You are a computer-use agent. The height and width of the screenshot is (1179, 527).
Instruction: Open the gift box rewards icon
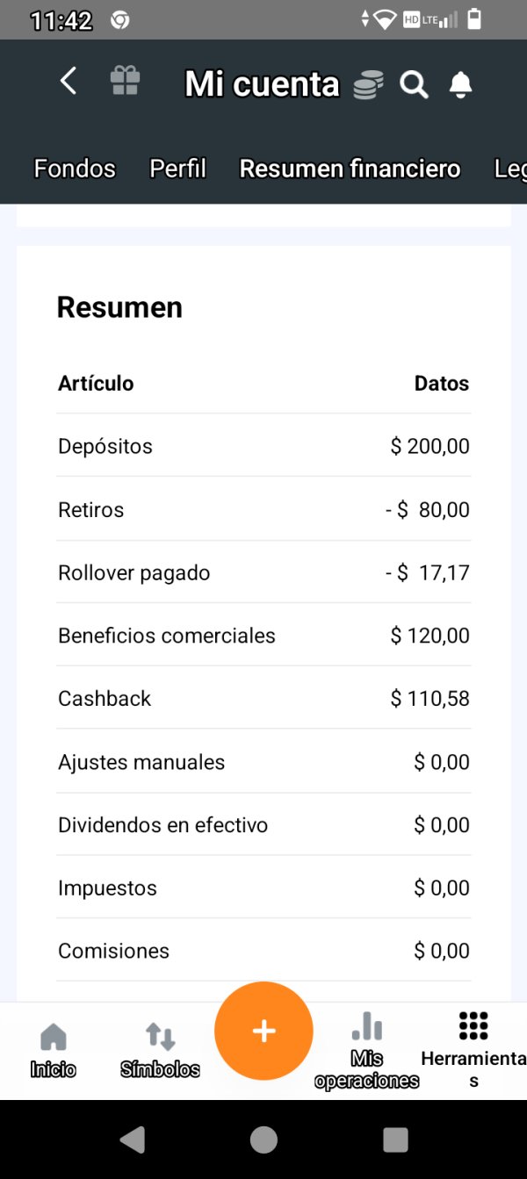[125, 82]
